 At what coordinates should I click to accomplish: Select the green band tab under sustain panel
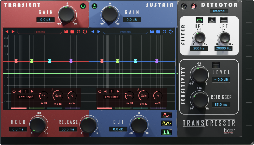(x=122, y=108)
